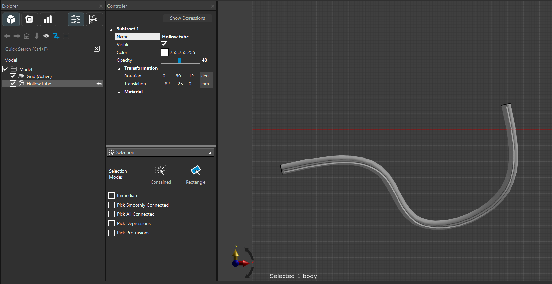Click the blue Z-arrow icon
Screen dimensions: 552x284
(x=56, y=36)
